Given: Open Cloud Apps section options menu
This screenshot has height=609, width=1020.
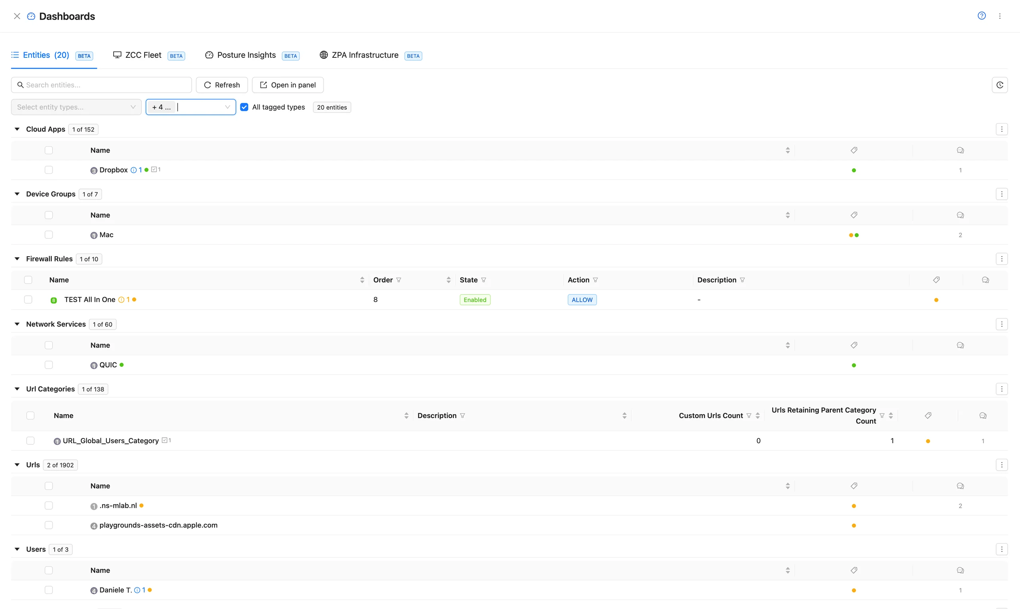Looking at the screenshot, I should click(x=1002, y=129).
